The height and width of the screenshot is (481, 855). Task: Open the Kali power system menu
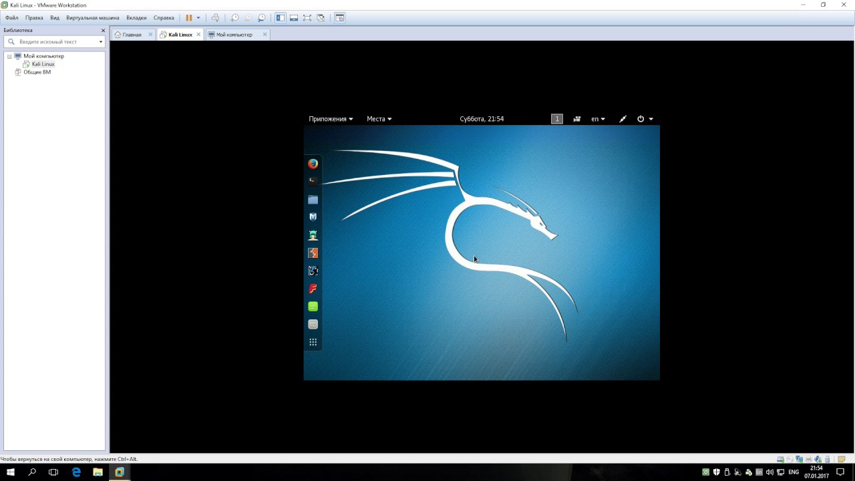(645, 119)
